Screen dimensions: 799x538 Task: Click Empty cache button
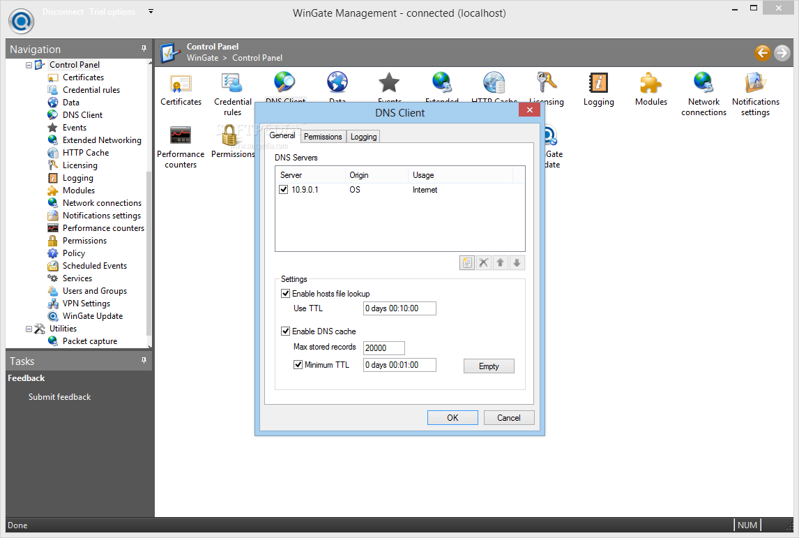click(x=489, y=366)
